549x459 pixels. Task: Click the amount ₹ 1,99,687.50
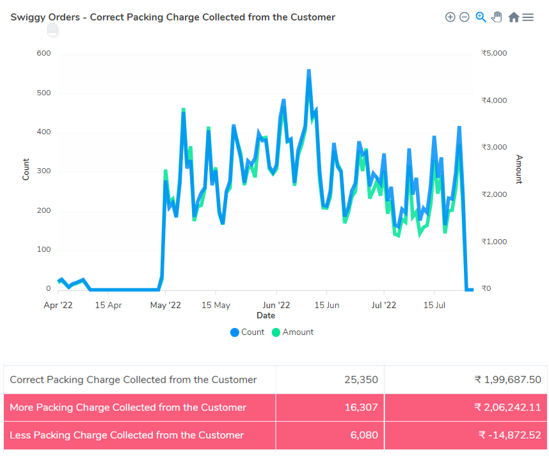(x=507, y=380)
